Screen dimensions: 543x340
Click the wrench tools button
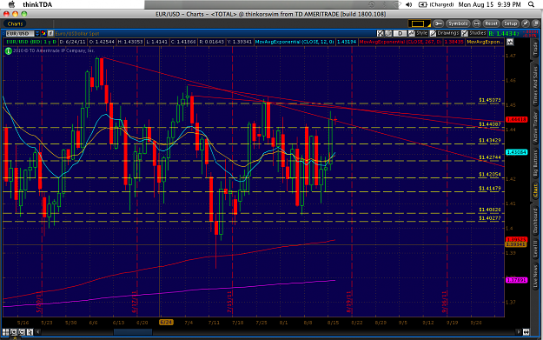439,23
